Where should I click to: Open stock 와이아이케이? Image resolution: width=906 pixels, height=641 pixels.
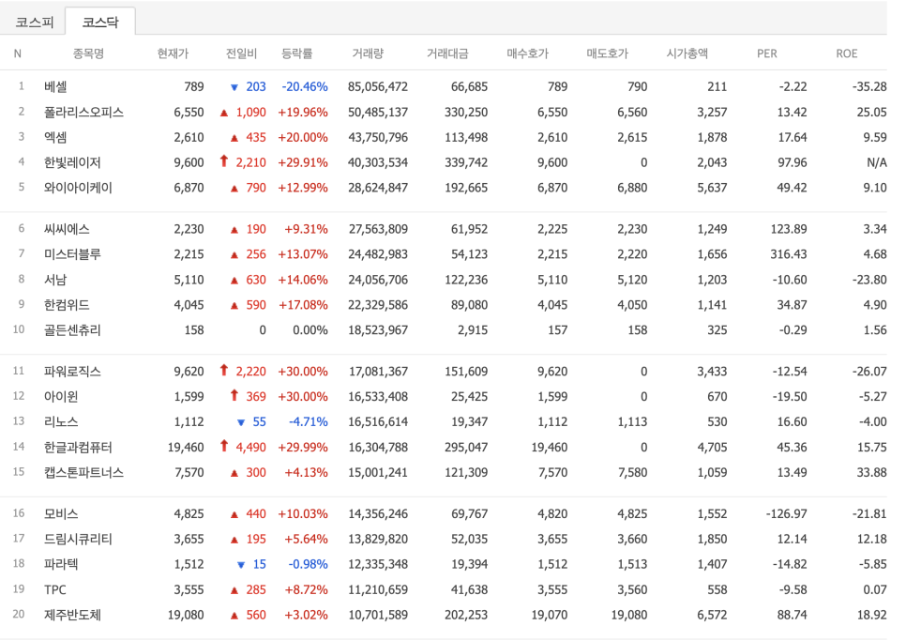coord(78,188)
